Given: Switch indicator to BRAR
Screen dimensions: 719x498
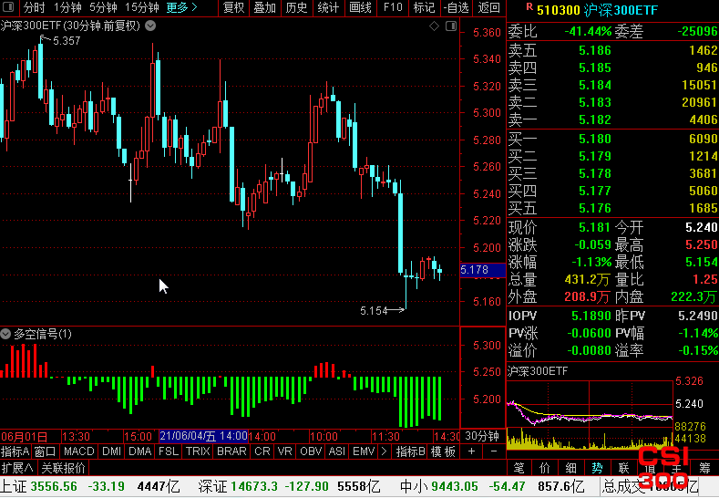Looking at the screenshot, I should coord(231,451).
